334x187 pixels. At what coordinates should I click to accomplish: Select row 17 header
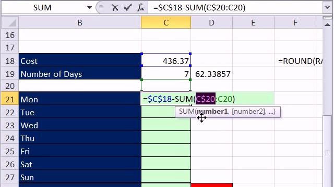[10, 47]
